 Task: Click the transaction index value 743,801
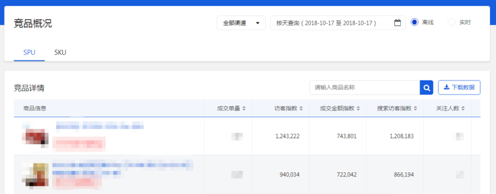pos(347,136)
